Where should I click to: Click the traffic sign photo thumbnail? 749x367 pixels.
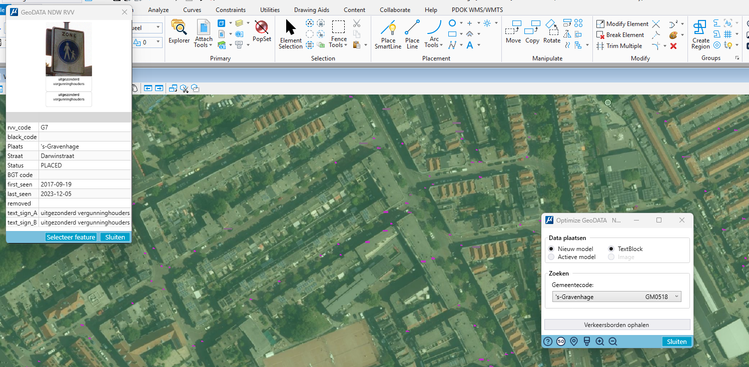(69, 49)
